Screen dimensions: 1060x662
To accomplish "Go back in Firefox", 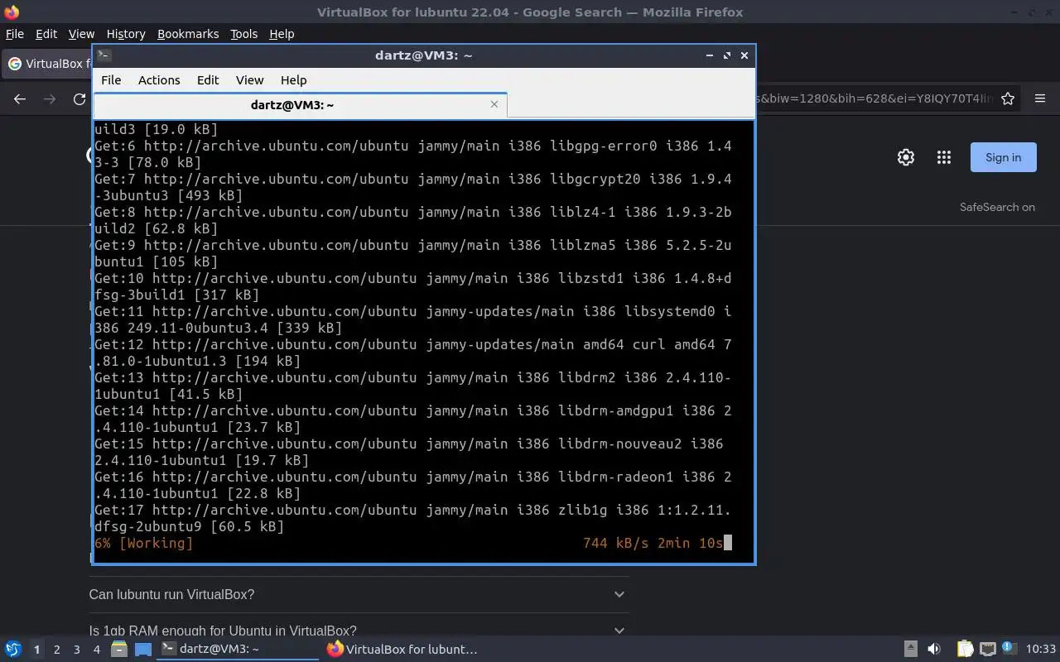I will [20, 98].
